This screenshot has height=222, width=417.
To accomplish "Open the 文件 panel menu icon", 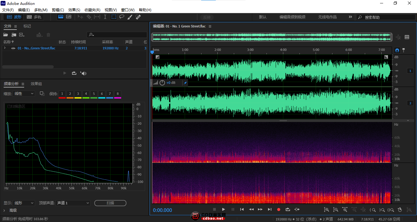I will click(x=16, y=27).
